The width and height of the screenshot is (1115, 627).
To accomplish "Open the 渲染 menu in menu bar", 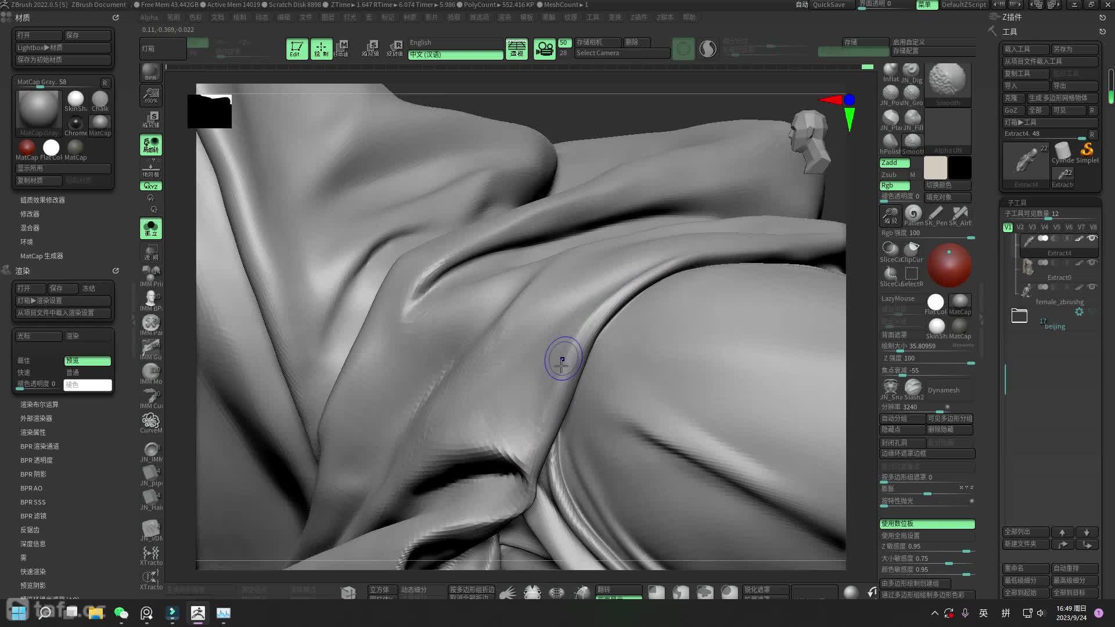I will click(505, 17).
